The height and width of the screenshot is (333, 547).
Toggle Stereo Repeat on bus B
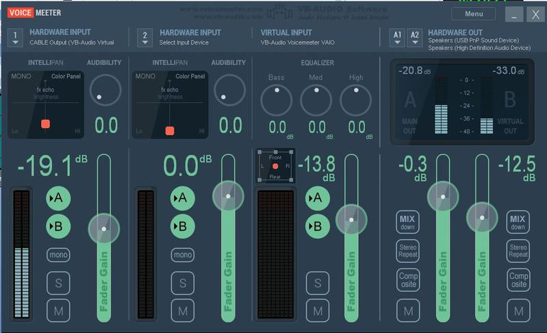pos(518,251)
